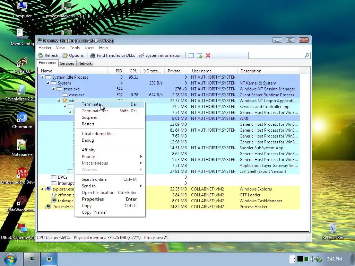
Task: Open the Notepad++ desktop icon
Action: 22,148
